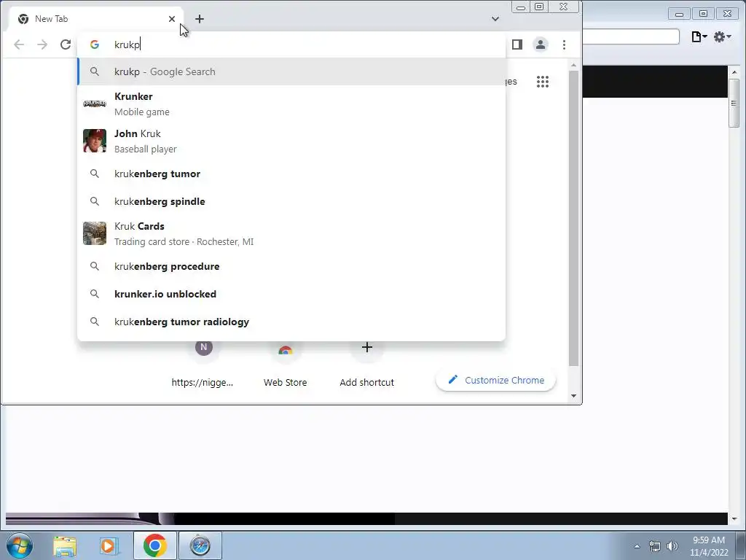
Task: Select 'krukp - Google Search' suggestion
Action: coord(291,71)
